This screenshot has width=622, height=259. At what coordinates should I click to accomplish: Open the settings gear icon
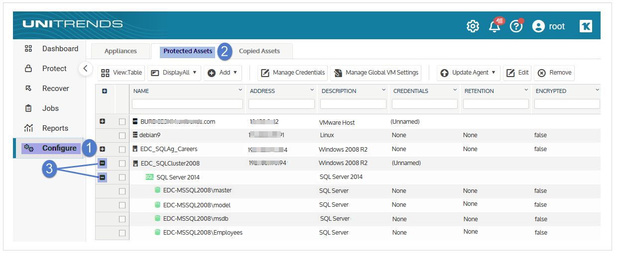coord(473,26)
